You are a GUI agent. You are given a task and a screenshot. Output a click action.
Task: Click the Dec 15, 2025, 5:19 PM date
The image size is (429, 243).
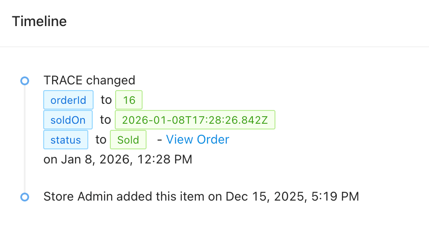tap(292, 196)
